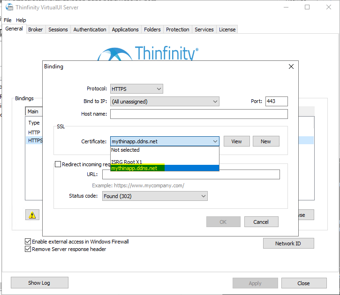Uncheck Remove Server response header
This screenshot has height=295, width=340.
tap(28, 249)
